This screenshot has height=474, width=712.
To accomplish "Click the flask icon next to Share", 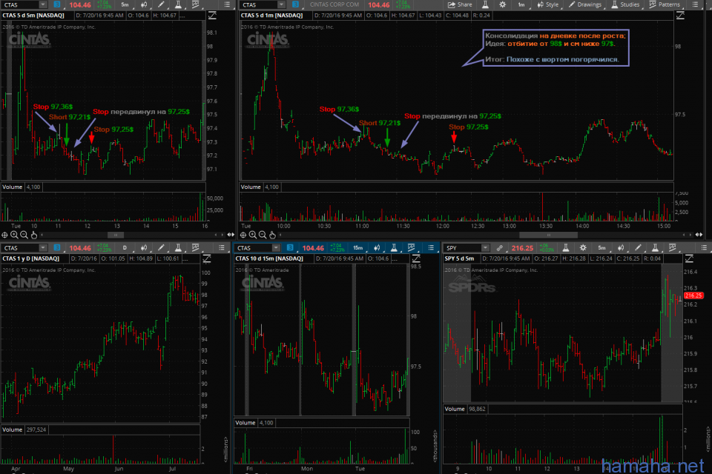I will point(485,5).
